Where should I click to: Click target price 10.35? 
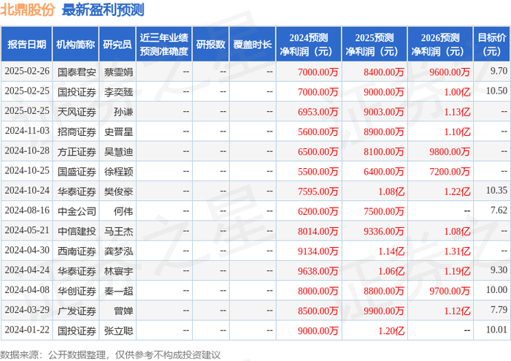(496, 190)
